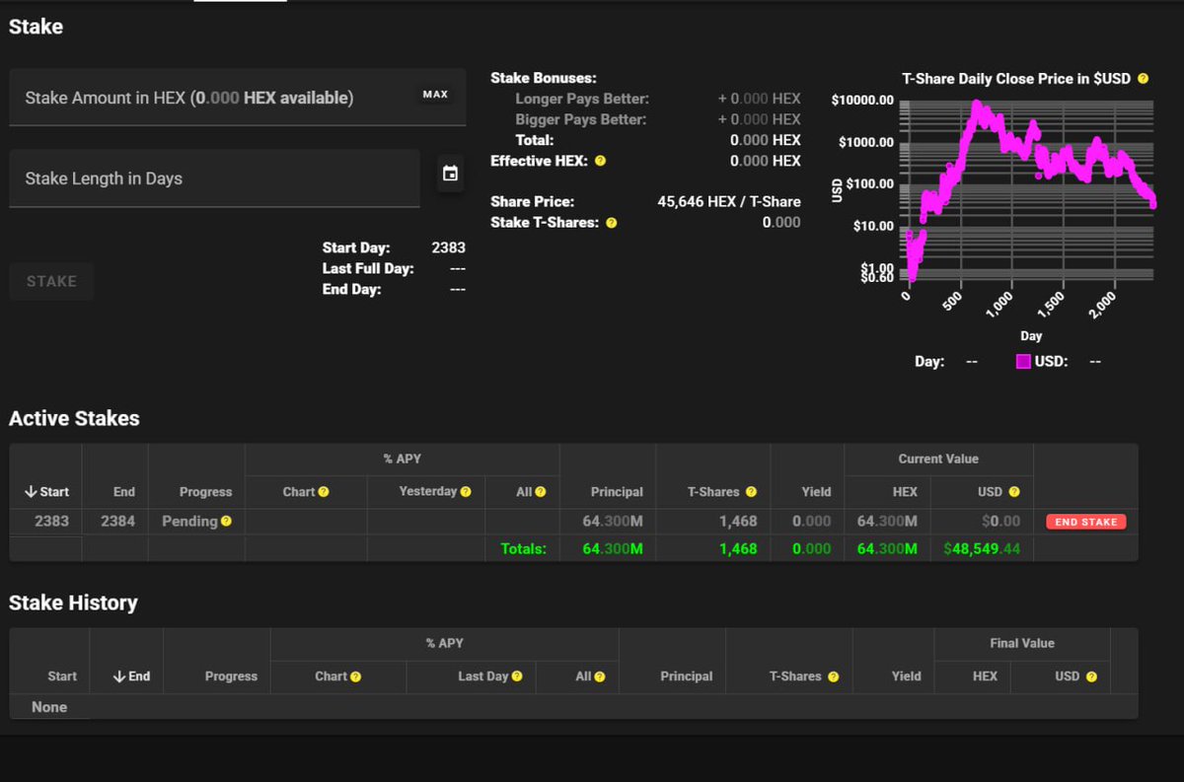
Task: Click the magenta USD legend swatch
Action: (1023, 362)
